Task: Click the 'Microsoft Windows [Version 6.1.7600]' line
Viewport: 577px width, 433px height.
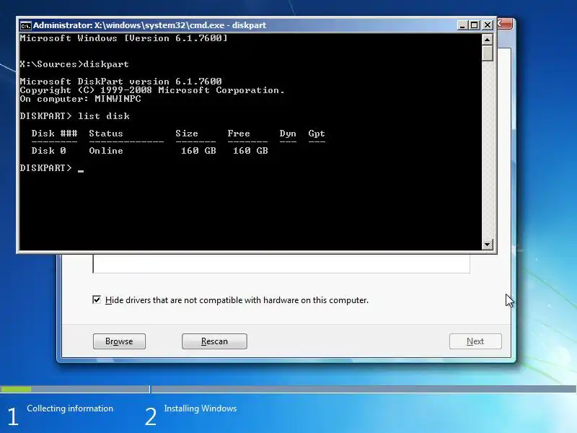Action: pyautogui.click(x=123, y=38)
